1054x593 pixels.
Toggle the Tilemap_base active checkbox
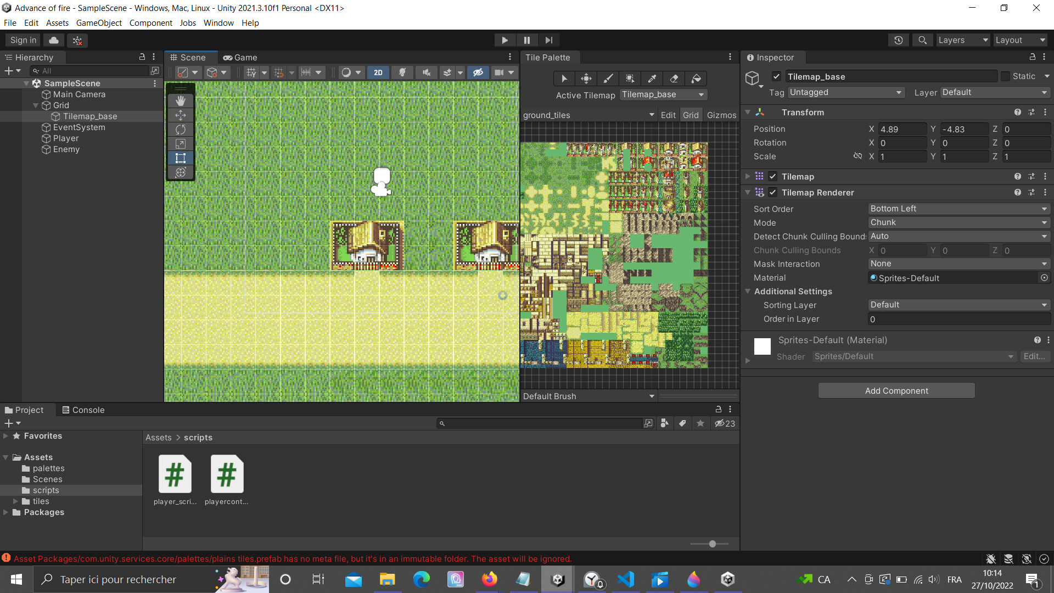click(776, 76)
